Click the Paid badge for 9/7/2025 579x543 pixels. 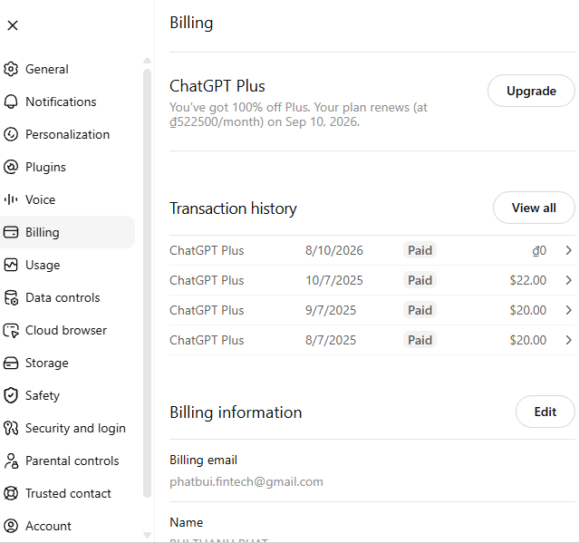click(x=420, y=310)
